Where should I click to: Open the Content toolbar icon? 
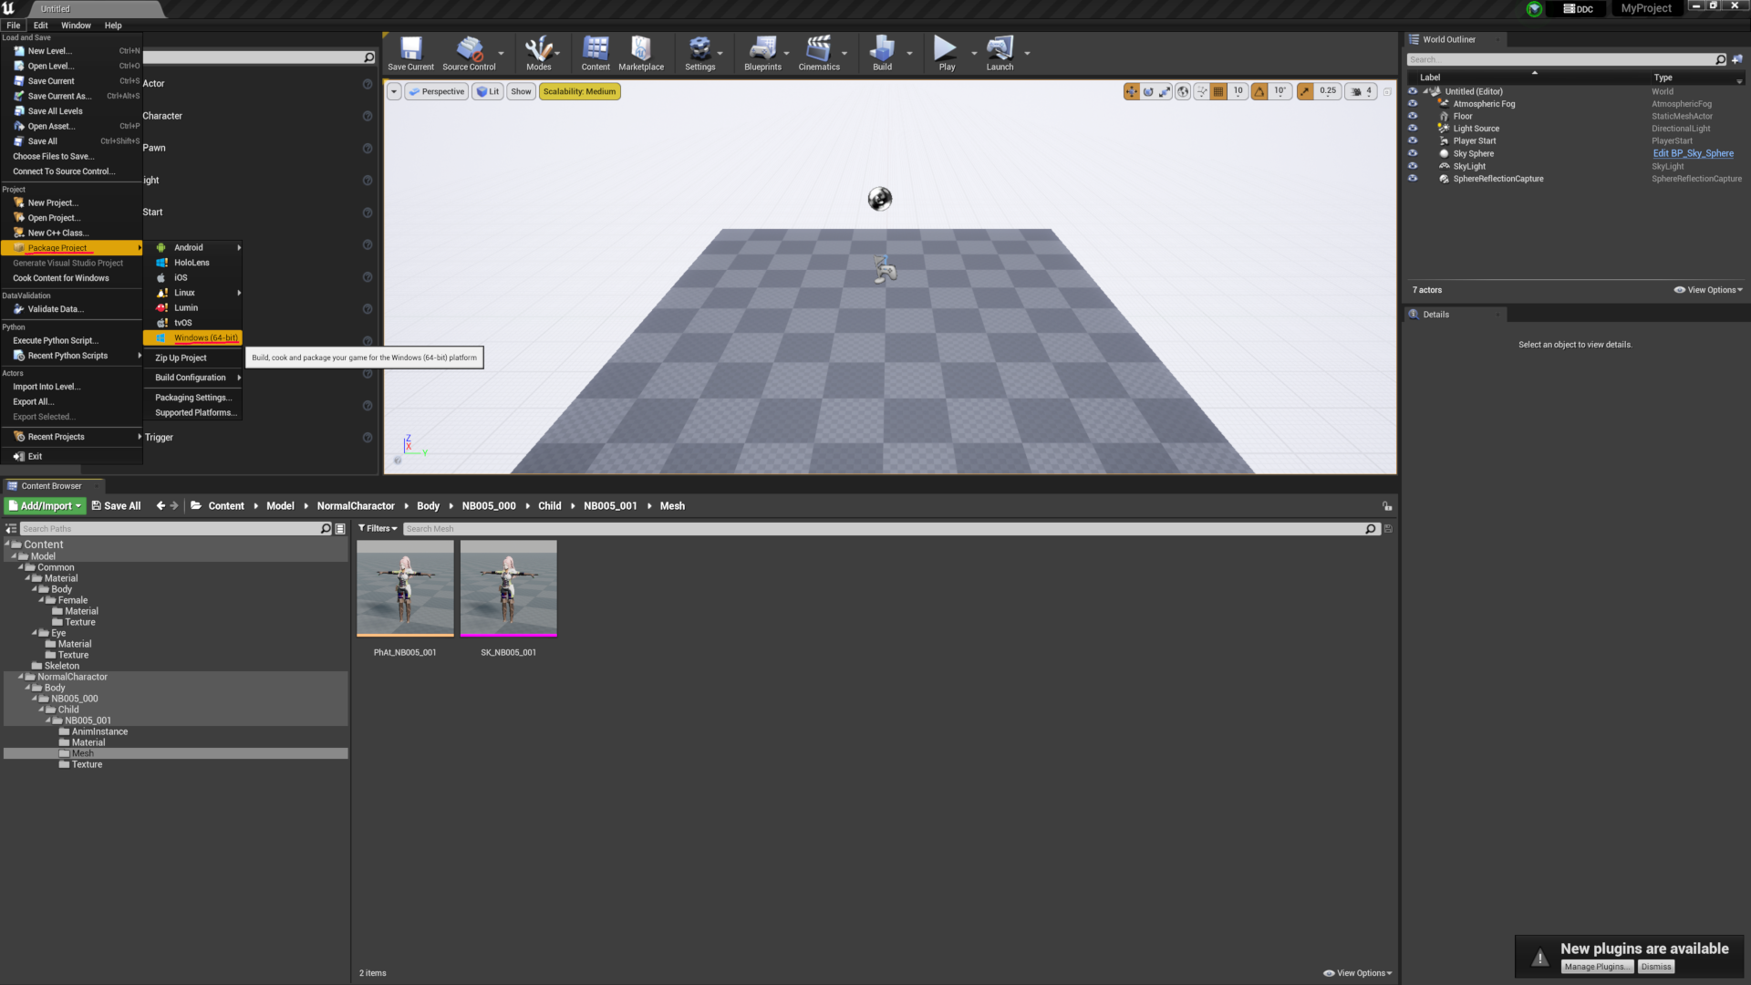tap(596, 53)
